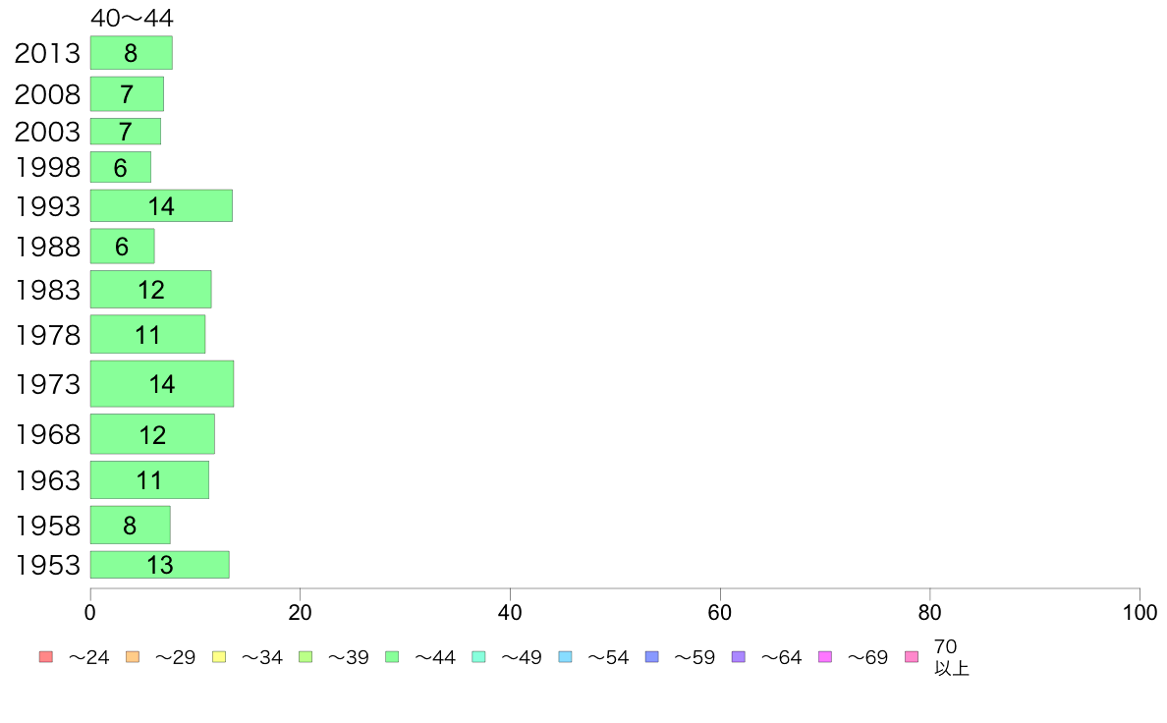
Task: Click the 2013 bar showing 8
Action: point(131,53)
